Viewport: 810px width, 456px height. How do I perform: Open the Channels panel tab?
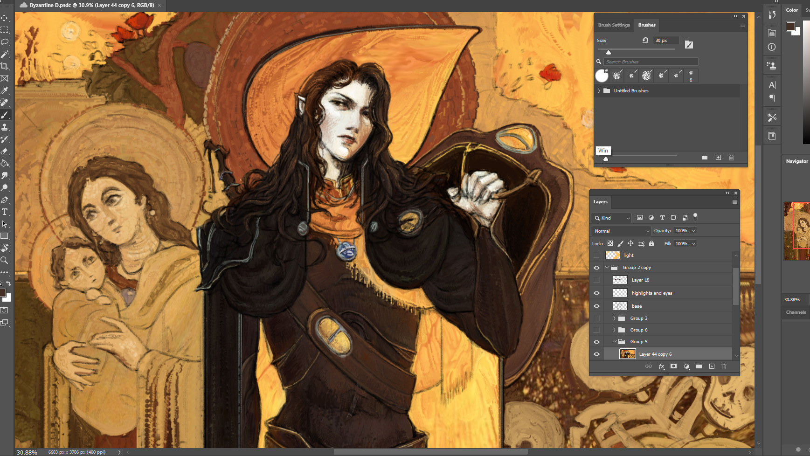tap(796, 312)
